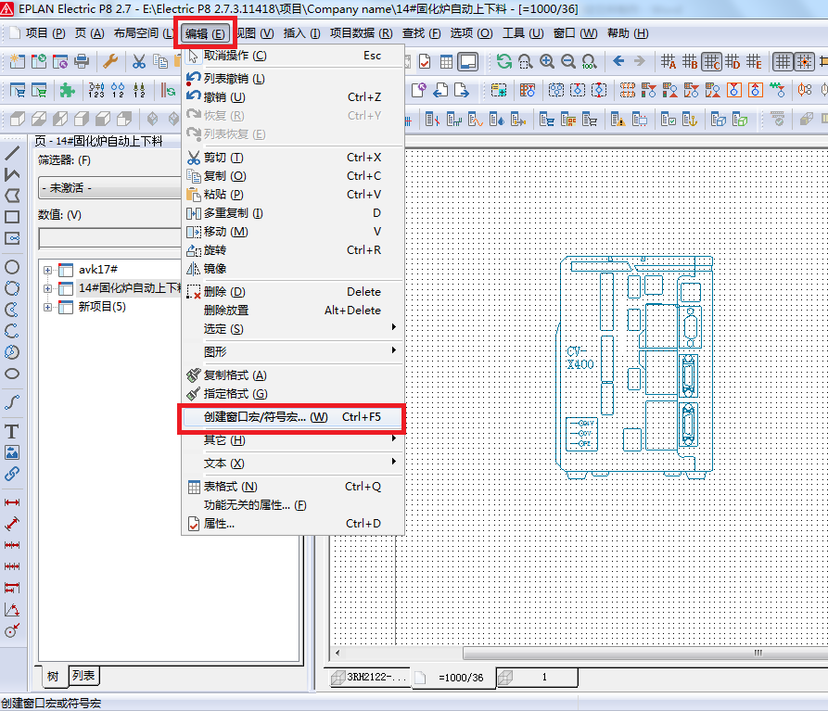Viewport: 828px width, 711px height.
Task: Activate the Line drawing tool
Action: [12, 154]
